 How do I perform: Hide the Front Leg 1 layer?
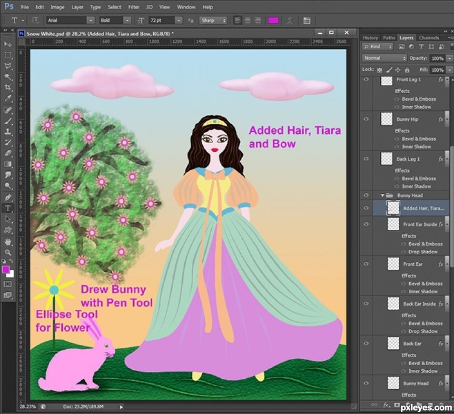pos(366,79)
